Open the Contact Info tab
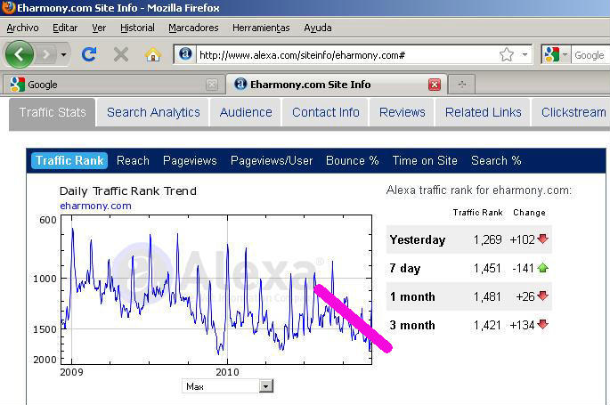 (326, 112)
